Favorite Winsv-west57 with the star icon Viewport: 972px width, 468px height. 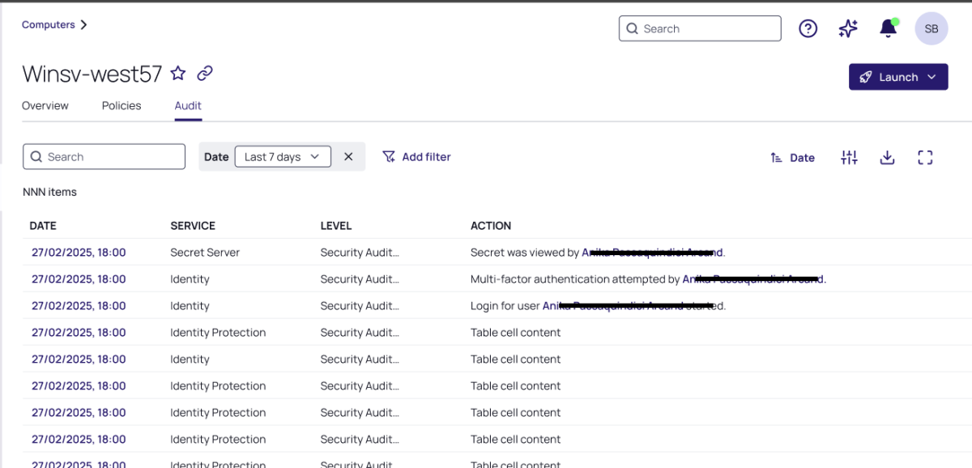coord(178,74)
